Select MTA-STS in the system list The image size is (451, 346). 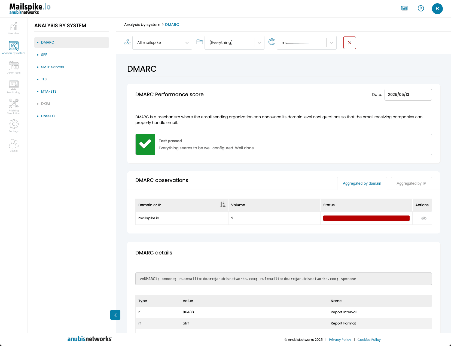click(x=49, y=92)
